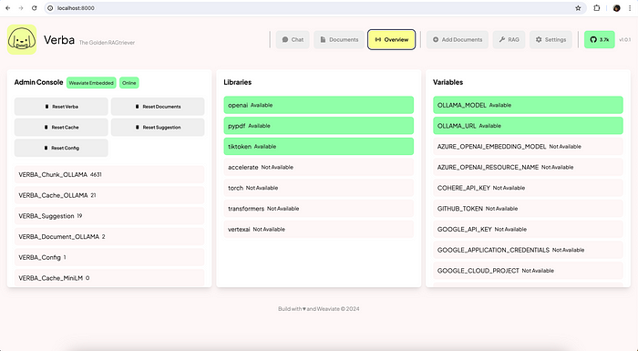
Task: Click the GITHUB_TOKEN variable row
Action: click(528, 209)
